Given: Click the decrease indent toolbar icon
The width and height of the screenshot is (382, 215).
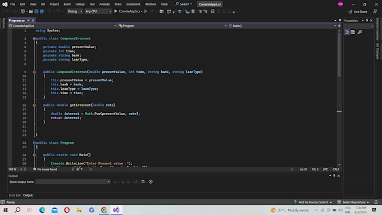Looking at the screenshot, I should pyautogui.click(x=200, y=11).
